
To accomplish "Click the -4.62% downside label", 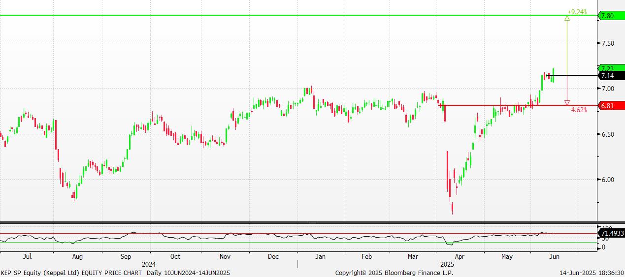I will click(578, 110).
